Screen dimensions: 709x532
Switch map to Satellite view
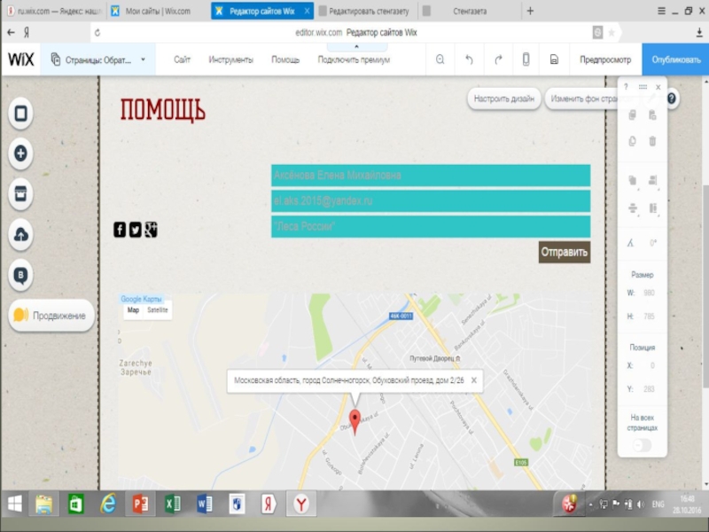[158, 310]
